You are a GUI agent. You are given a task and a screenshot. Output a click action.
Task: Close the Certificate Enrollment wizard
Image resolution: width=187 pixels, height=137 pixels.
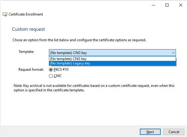click(181, 5)
